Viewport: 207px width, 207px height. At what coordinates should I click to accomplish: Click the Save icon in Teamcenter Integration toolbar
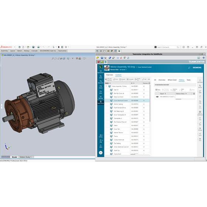pyautogui.click(x=102, y=58)
